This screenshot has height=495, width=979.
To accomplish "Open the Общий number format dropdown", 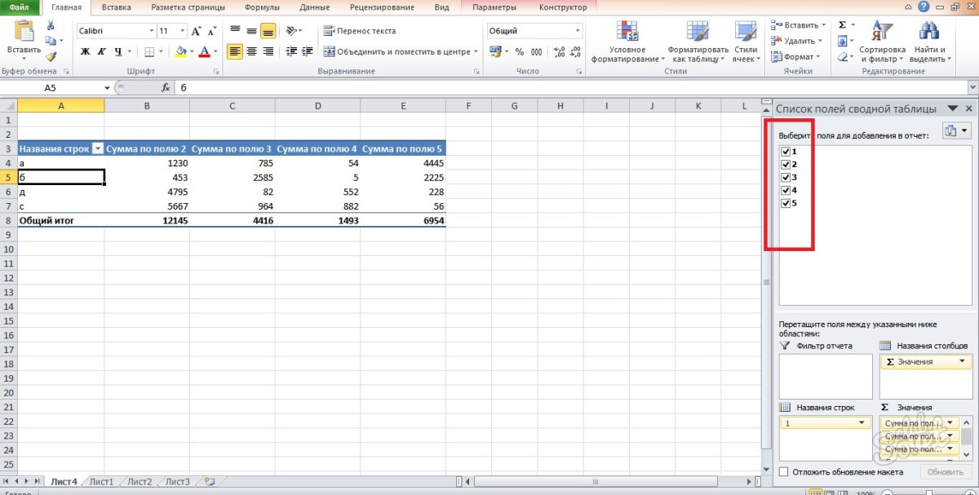I will (x=578, y=31).
